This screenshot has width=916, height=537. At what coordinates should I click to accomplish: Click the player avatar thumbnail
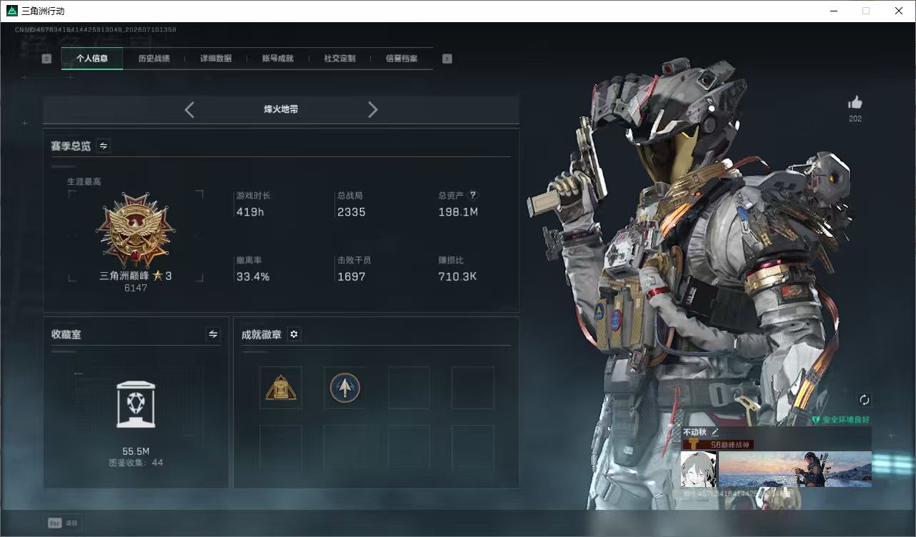click(x=699, y=469)
